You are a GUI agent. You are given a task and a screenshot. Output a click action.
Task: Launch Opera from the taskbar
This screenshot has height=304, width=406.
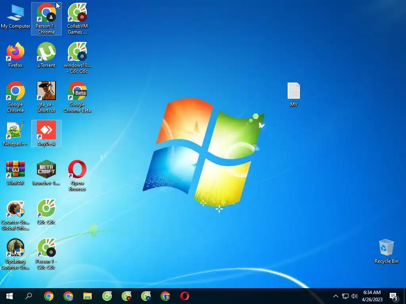point(185,296)
